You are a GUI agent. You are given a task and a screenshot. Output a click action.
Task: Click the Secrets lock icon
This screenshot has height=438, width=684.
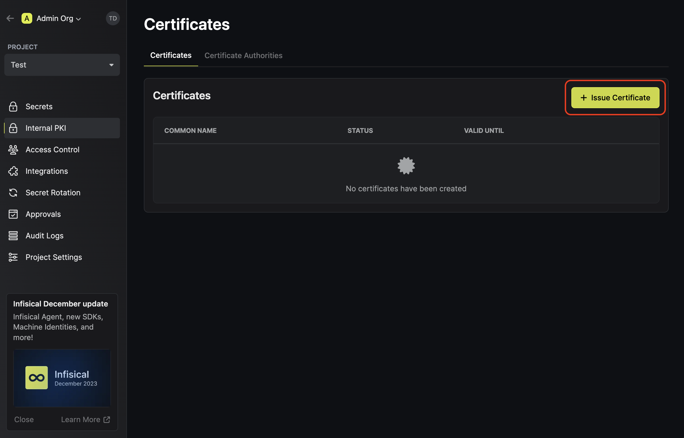(13, 107)
